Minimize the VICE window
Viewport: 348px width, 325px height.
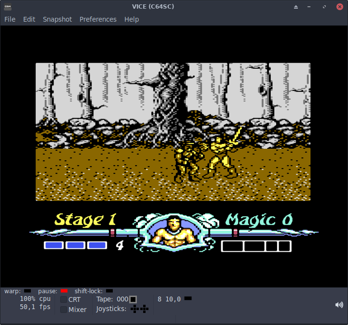click(x=309, y=7)
